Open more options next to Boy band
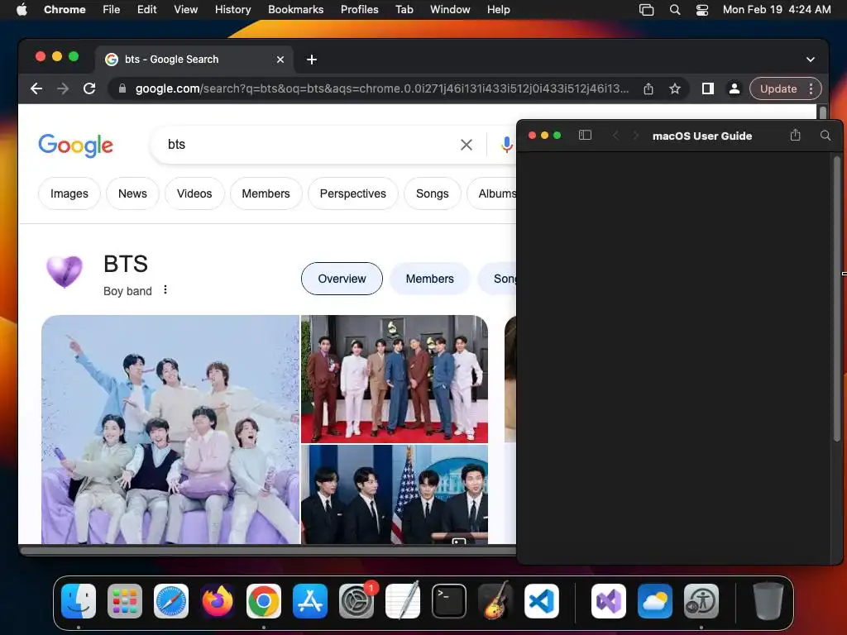Viewport: 847px width, 635px height. pyautogui.click(x=165, y=290)
